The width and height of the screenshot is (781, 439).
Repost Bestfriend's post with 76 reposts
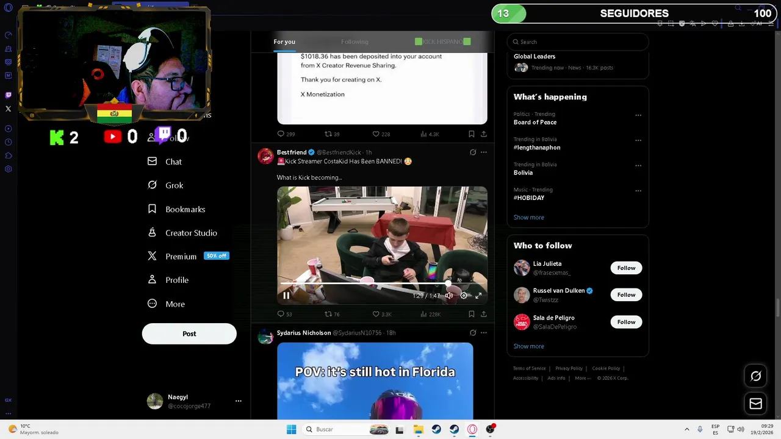(332, 315)
